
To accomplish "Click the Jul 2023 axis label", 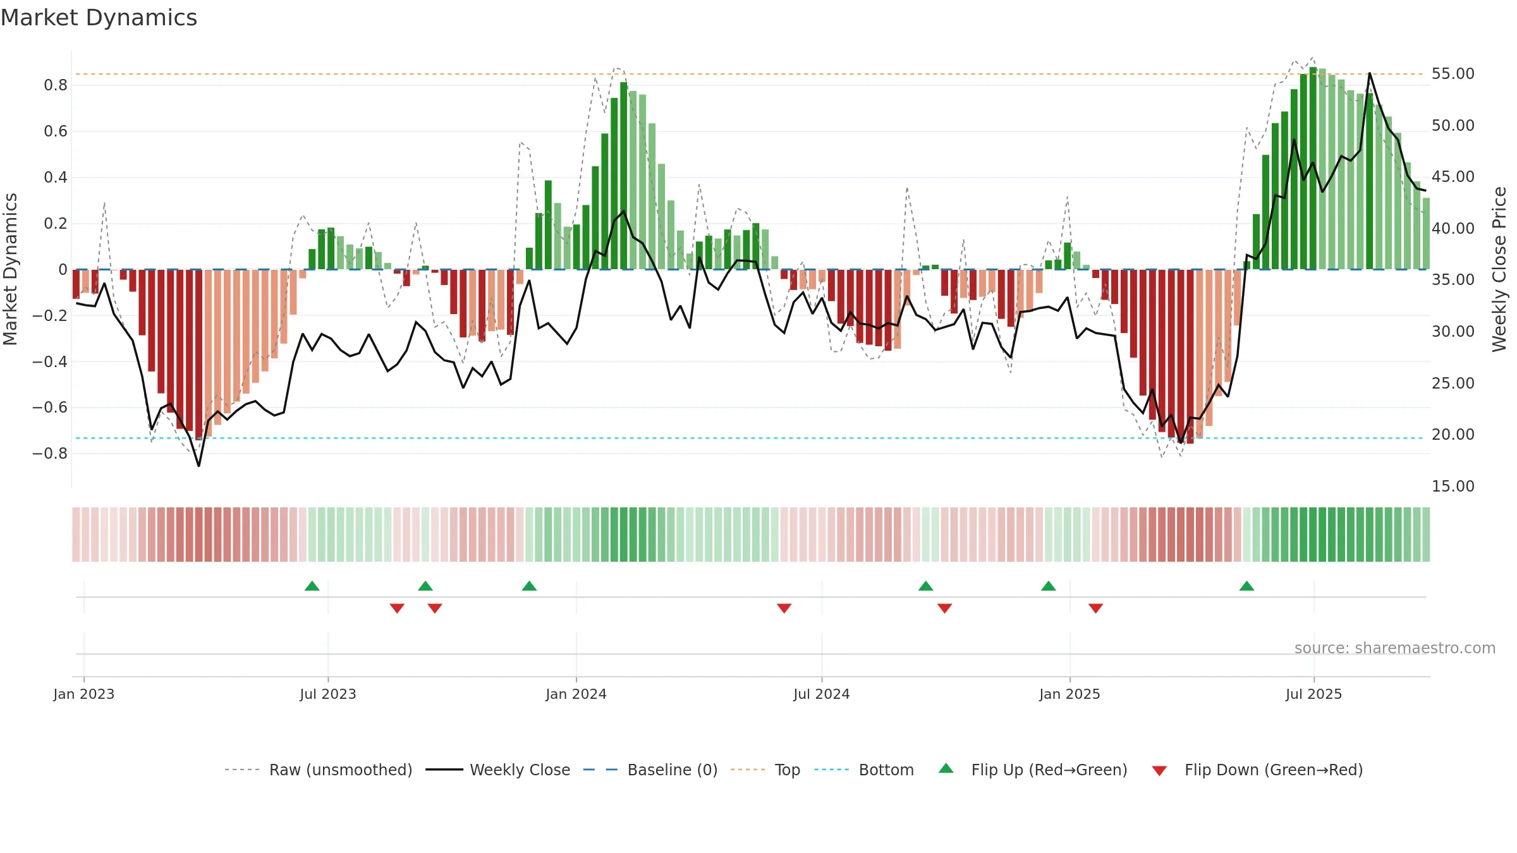I will [328, 694].
